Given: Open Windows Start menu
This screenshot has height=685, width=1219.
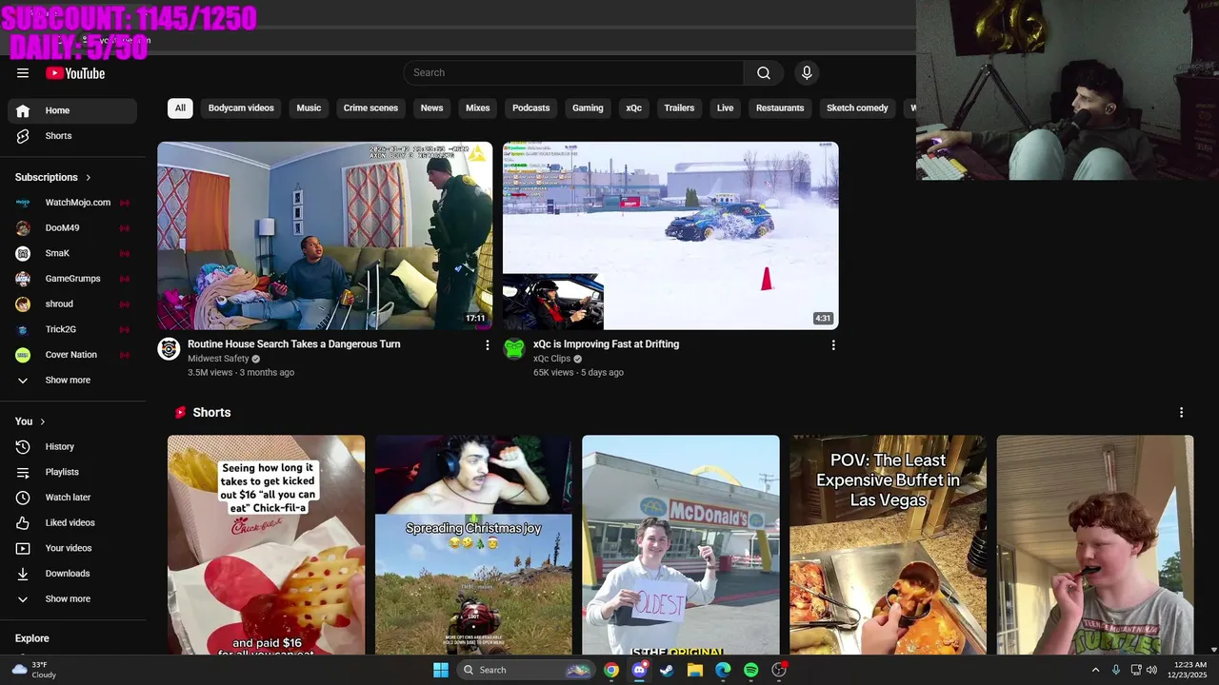Looking at the screenshot, I should coord(440,670).
